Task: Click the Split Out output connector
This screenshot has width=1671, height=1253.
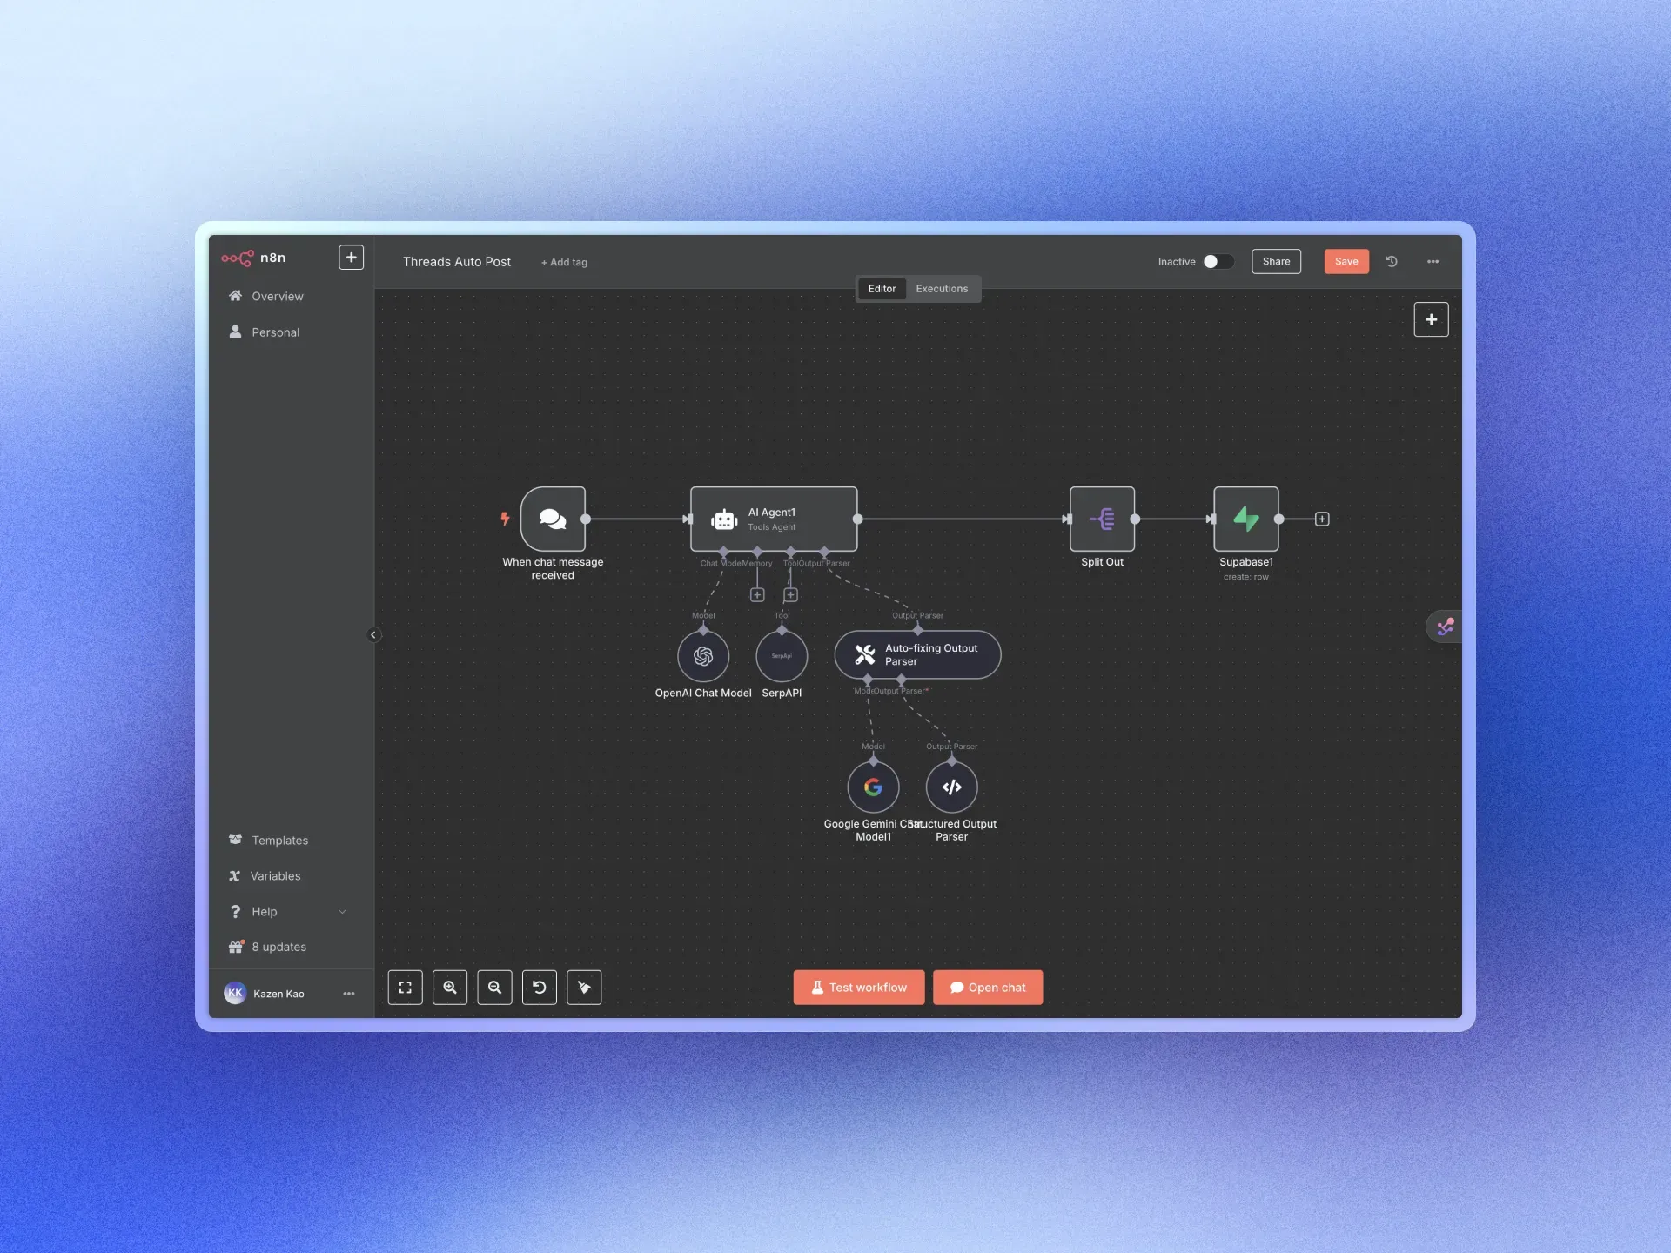Action: click(x=1135, y=519)
